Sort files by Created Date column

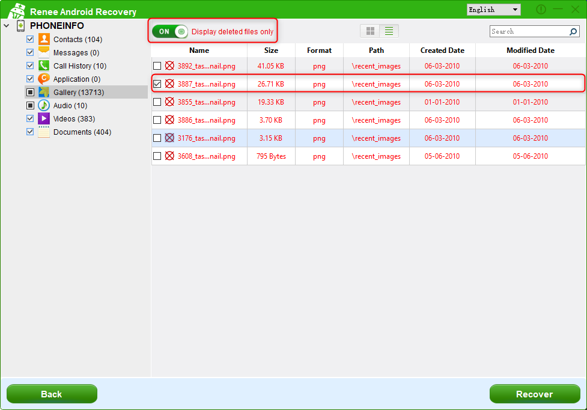(442, 50)
